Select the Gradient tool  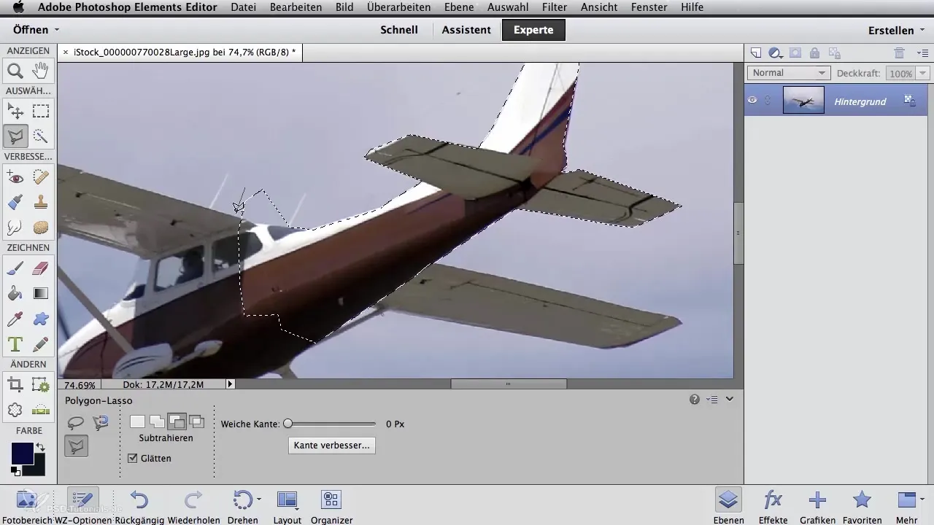[41, 293]
